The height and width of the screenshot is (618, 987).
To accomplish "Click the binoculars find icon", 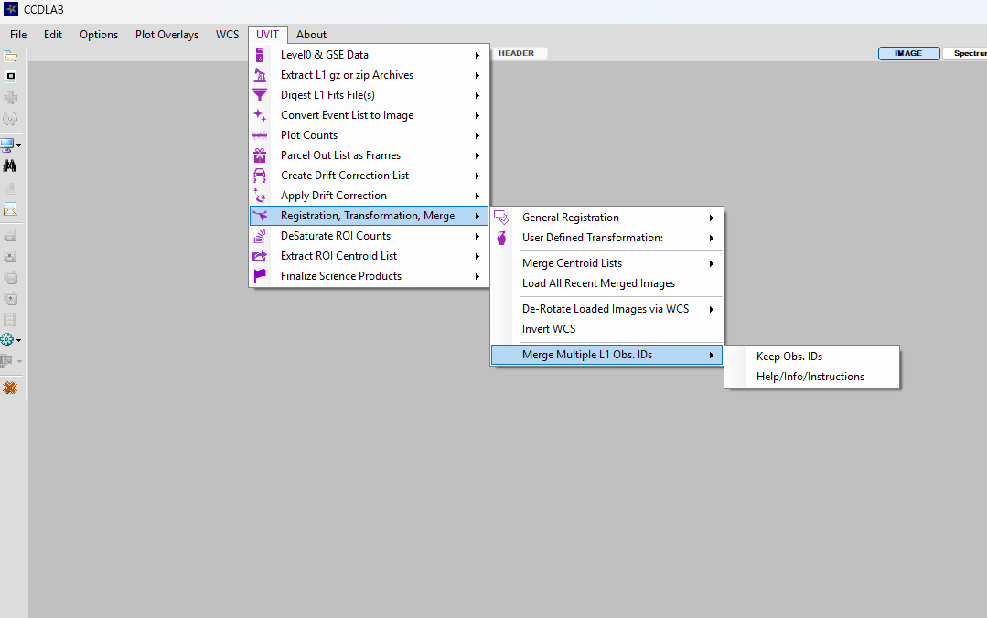I will pos(10,166).
